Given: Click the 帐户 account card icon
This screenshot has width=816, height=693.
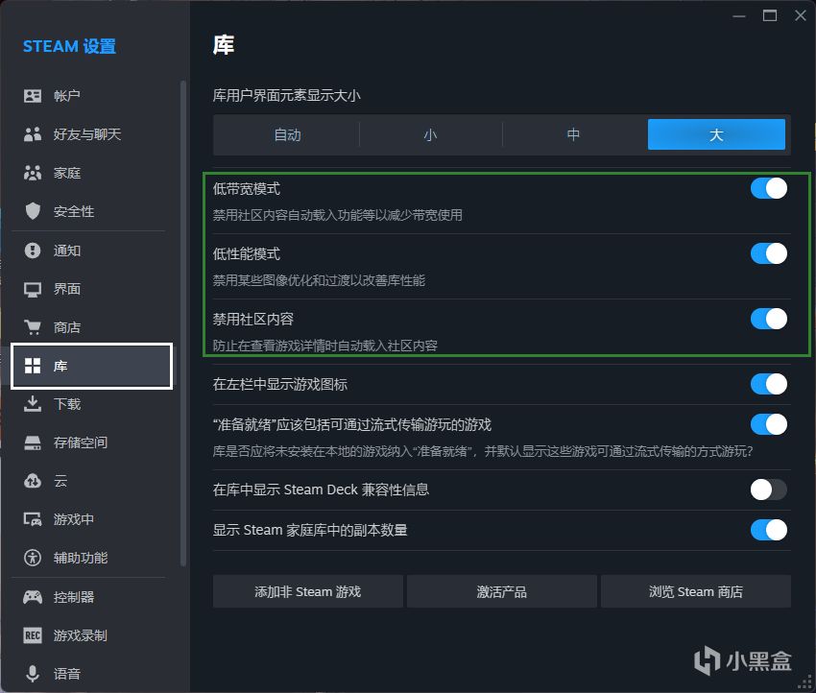Looking at the screenshot, I should coord(33,96).
